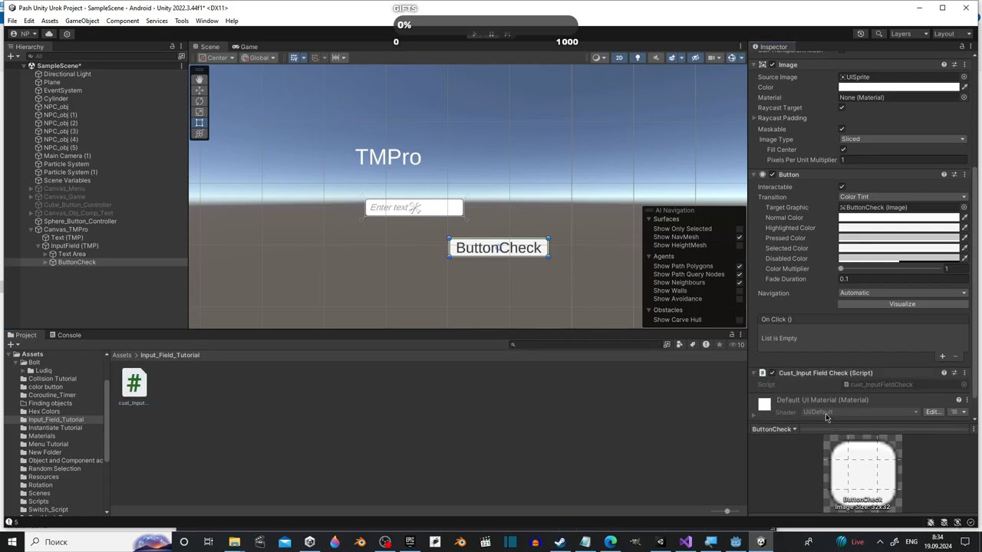Lock the Hierarchy panel
Screen dimensions: 982x552
pos(172,47)
